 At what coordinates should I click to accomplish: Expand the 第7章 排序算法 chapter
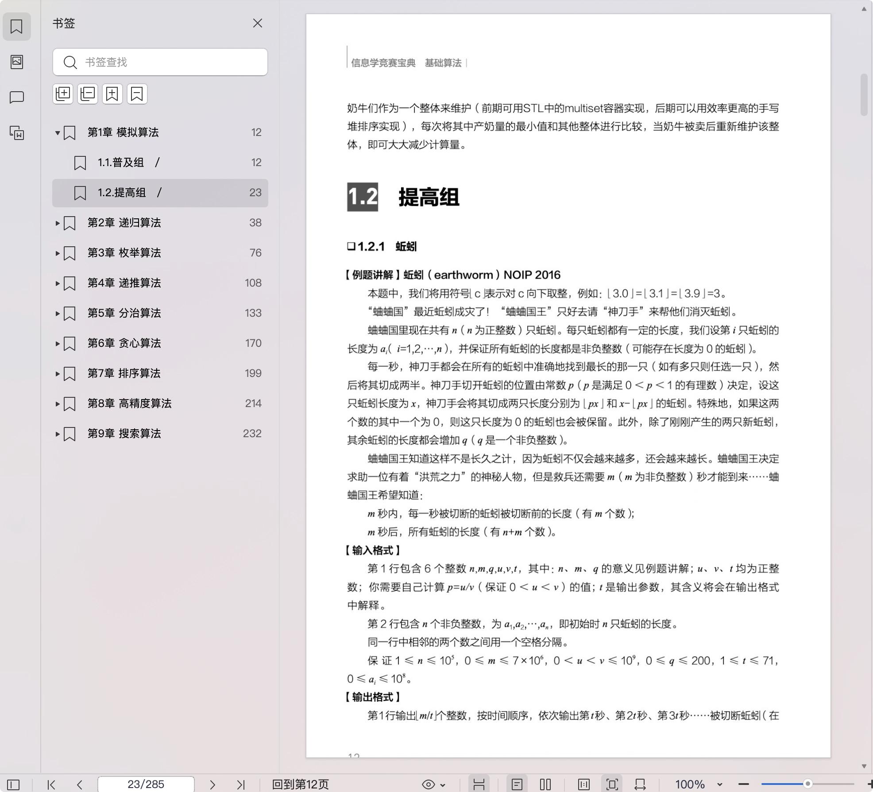pyautogui.click(x=57, y=373)
